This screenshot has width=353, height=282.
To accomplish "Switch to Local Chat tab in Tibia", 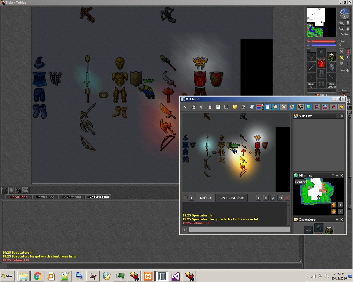I will coord(19,197).
